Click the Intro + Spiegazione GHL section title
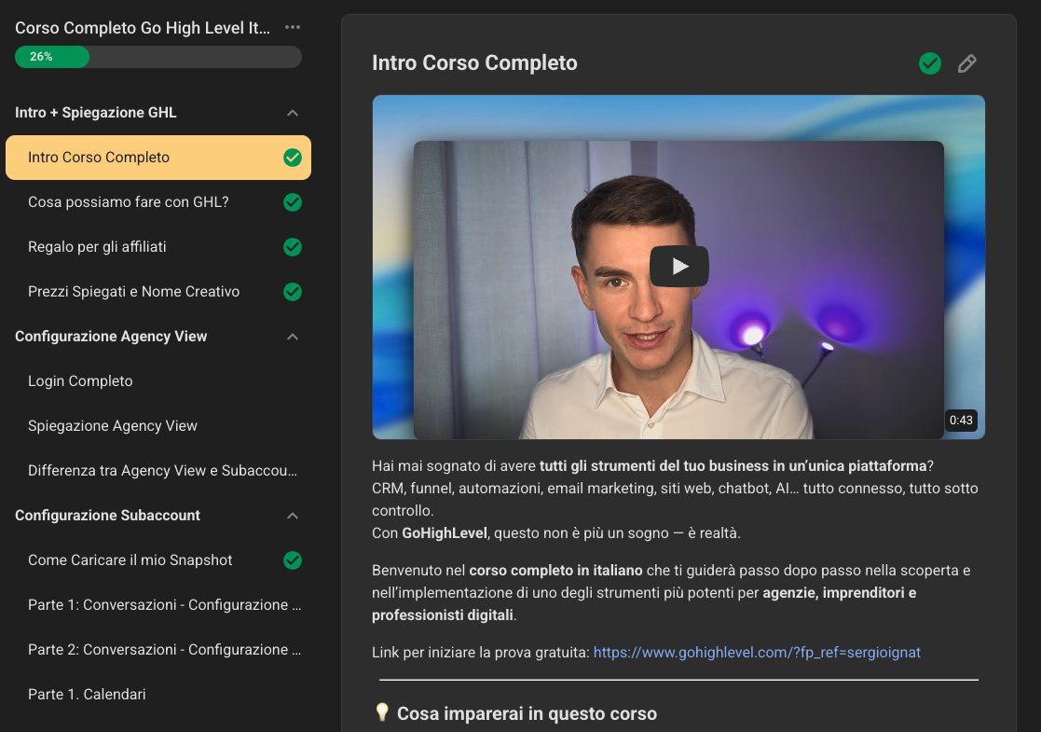 [96, 112]
